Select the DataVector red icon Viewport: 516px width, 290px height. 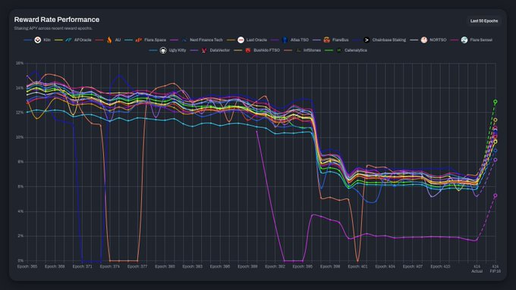pos(204,50)
